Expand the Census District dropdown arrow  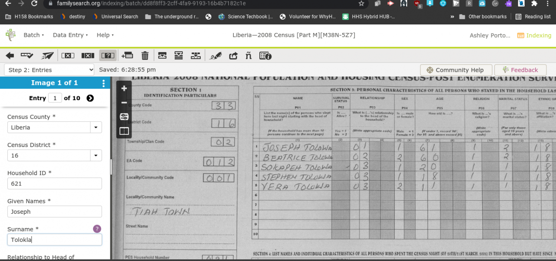point(96,156)
